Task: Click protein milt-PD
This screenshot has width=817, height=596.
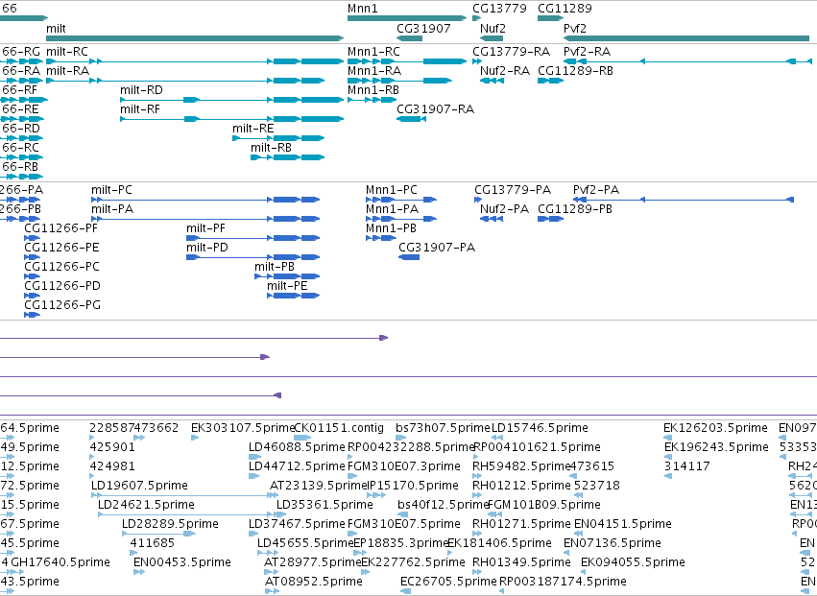Action: coord(206,248)
